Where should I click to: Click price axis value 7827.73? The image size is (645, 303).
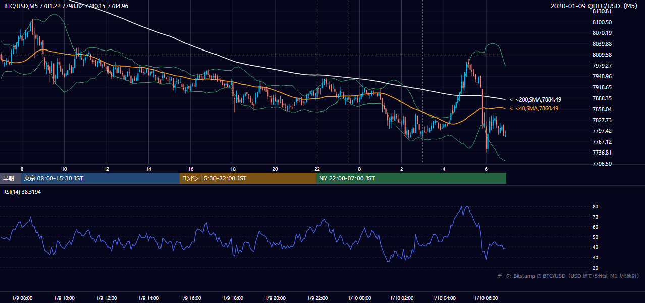[x=602, y=120]
